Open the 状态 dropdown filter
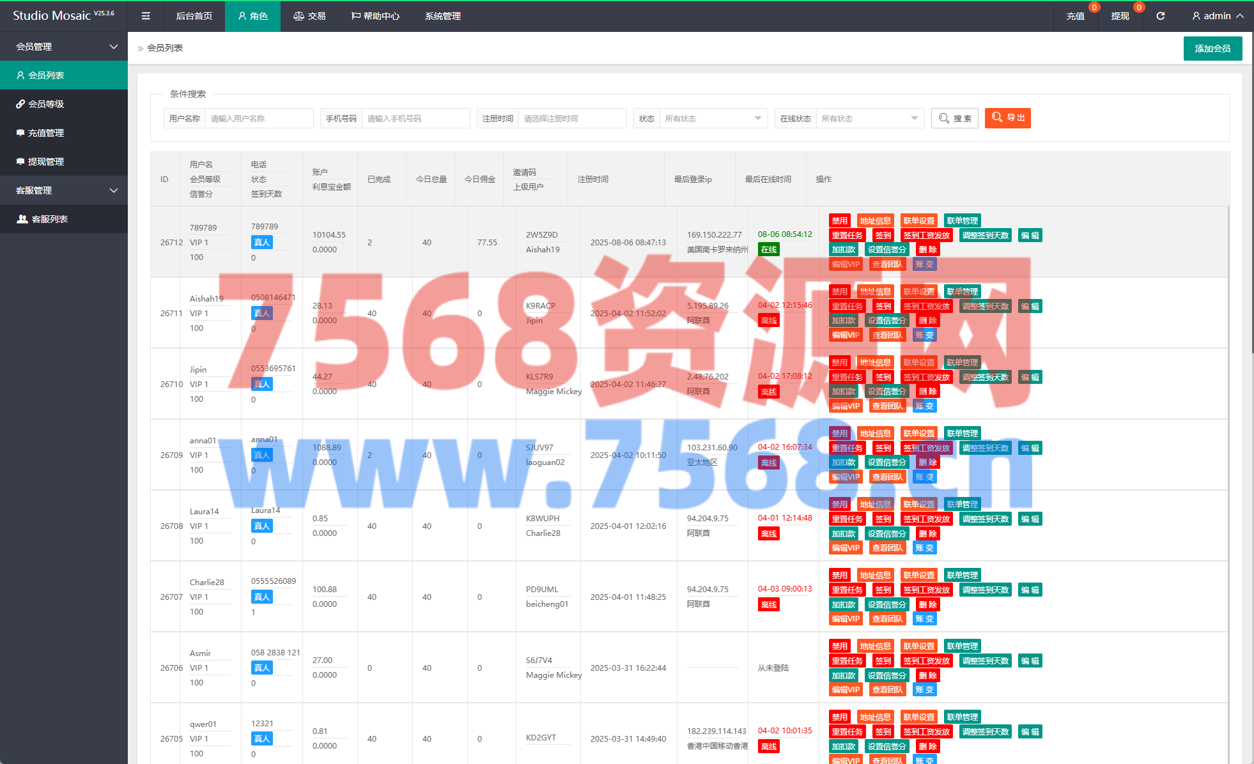 713,118
